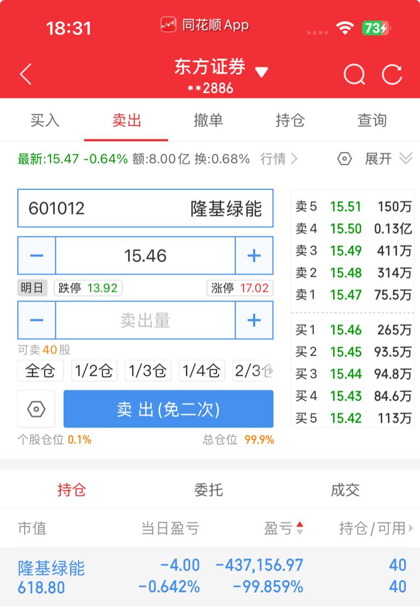Expand 持仓/可用 column arrow

(411, 528)
